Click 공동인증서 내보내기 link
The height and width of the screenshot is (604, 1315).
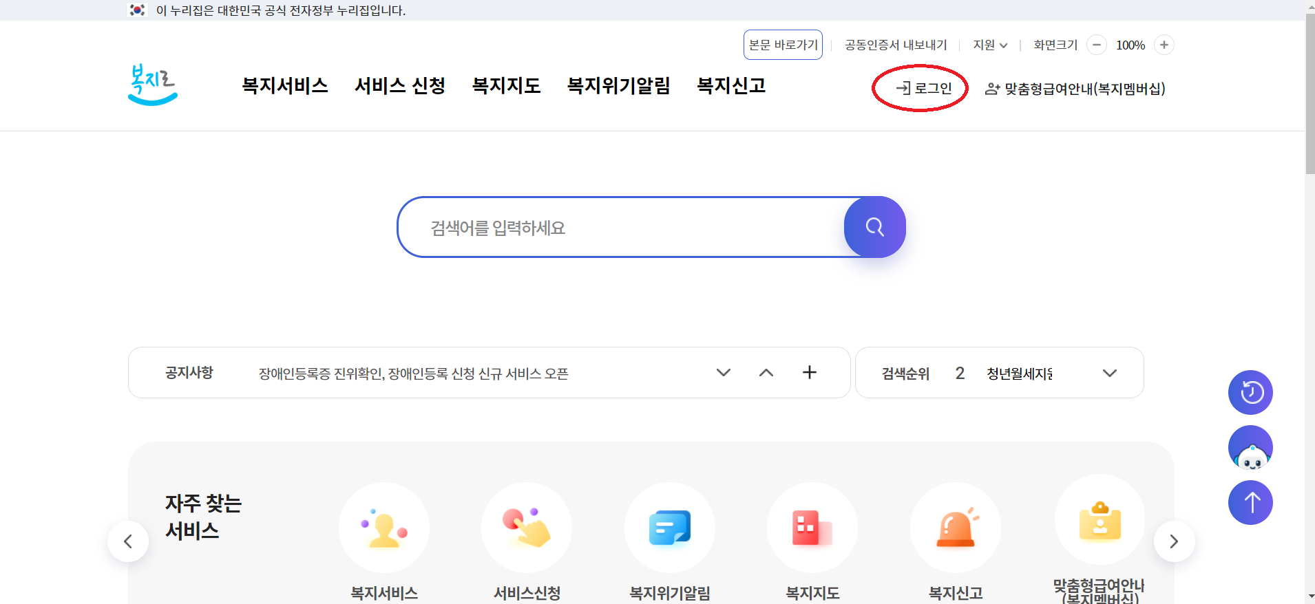pos(896,45)
